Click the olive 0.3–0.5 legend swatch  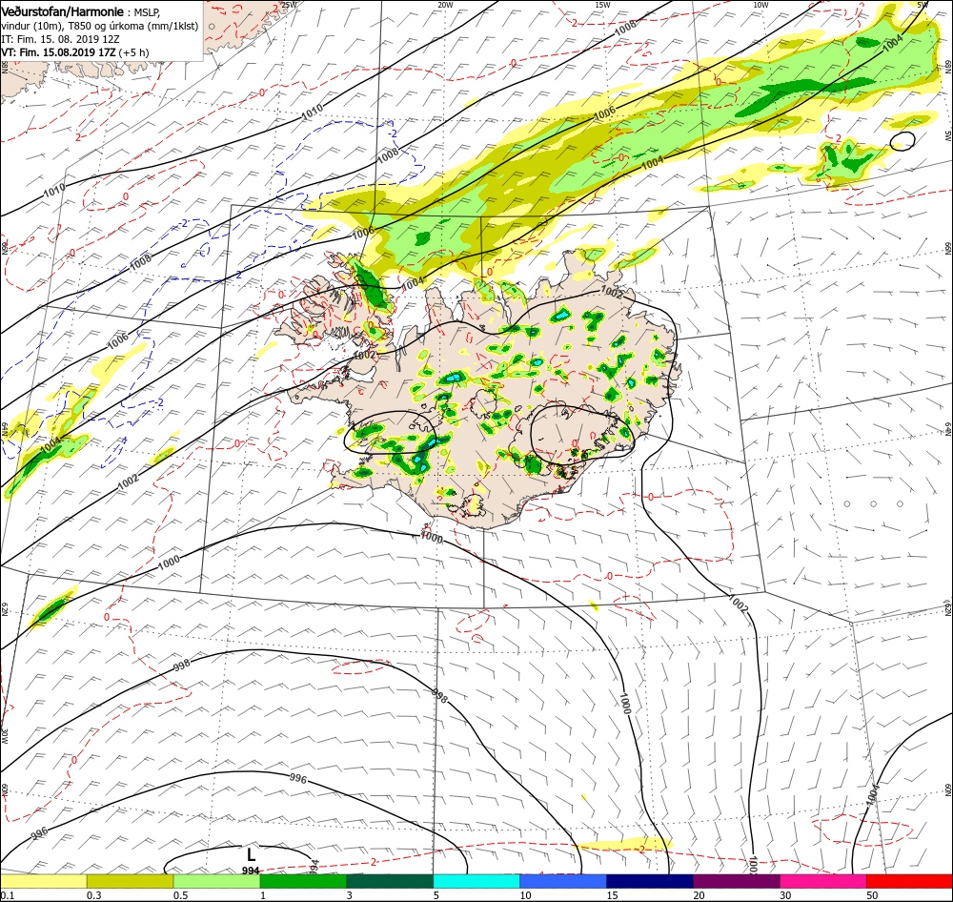coord(130,881)
